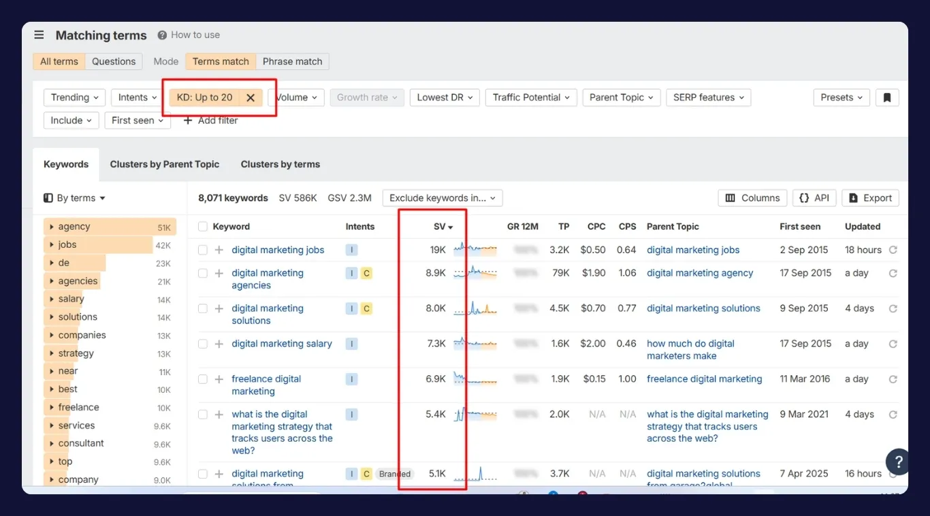
Task: Tick the select-all checkbox in Keyword header
Action: coord(203,227)
